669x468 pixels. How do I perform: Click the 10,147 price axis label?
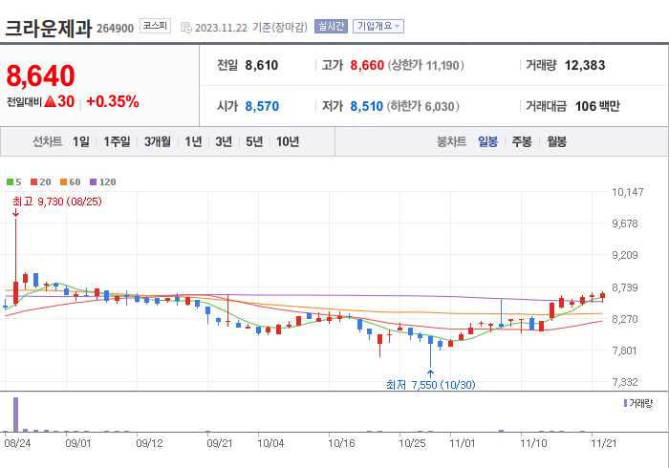click(628, 192)
